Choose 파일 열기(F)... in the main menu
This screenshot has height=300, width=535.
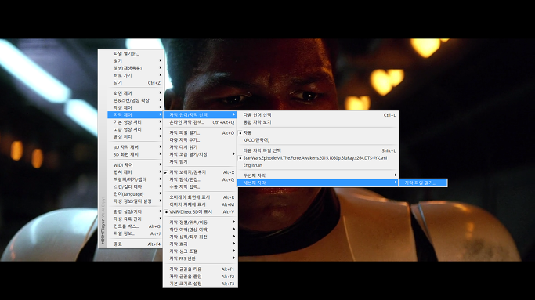pos(135,53)
